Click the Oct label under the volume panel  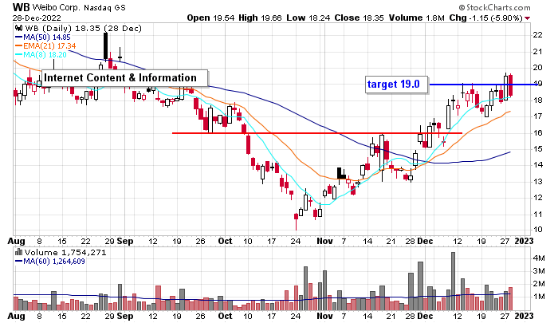point(225,316)
